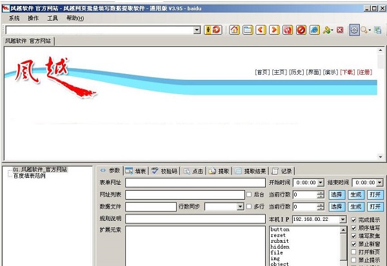This screenshot has height=266, width=387.
Task: Click web page scrollbar down arrow
Action: [x=381, y=157]
